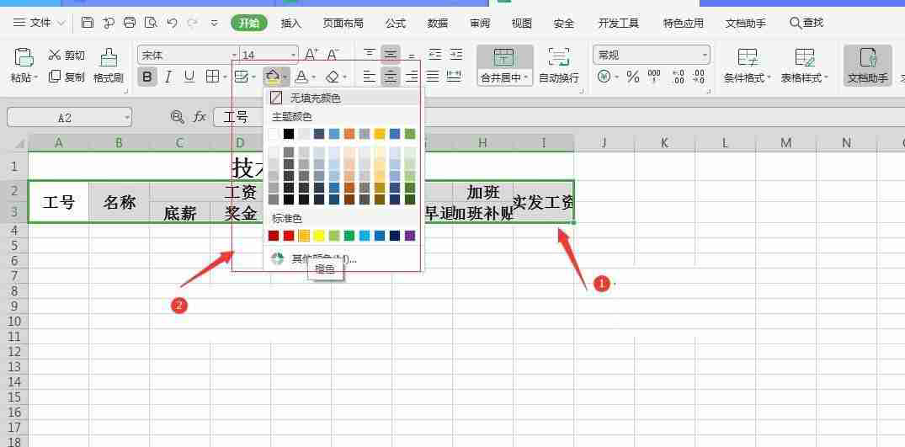This screenshot has height=447, width=905.
Task: Expand the quick access toolbar customize arrow
Action: 215,23
